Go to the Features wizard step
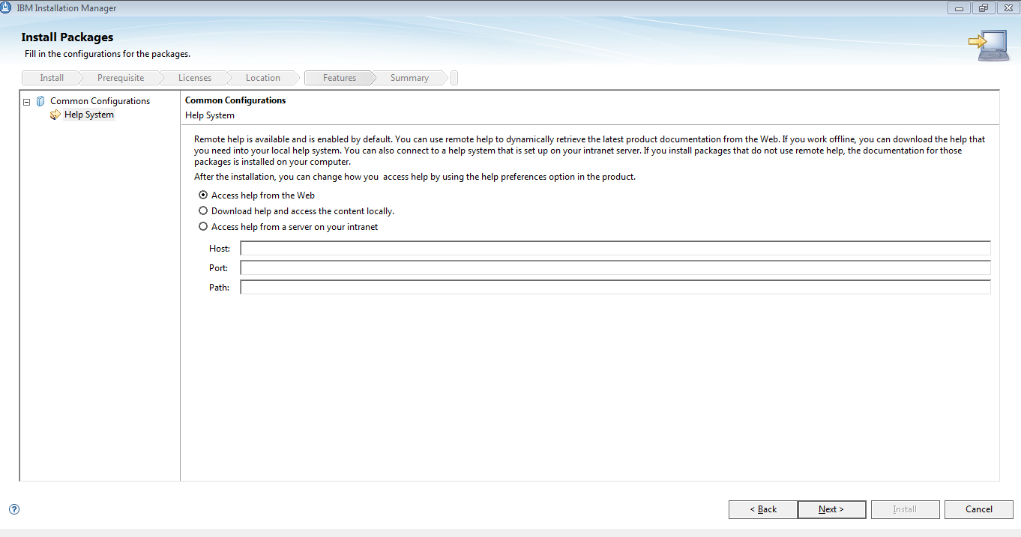The image size is (1021, 537). click(x=340, y=78)
